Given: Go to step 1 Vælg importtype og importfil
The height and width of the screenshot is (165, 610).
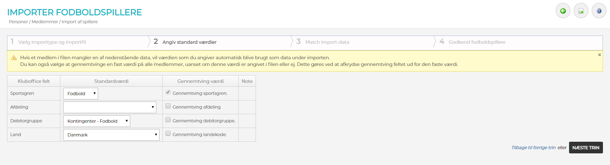Looking at the screenshot, I should pos(52,42).
